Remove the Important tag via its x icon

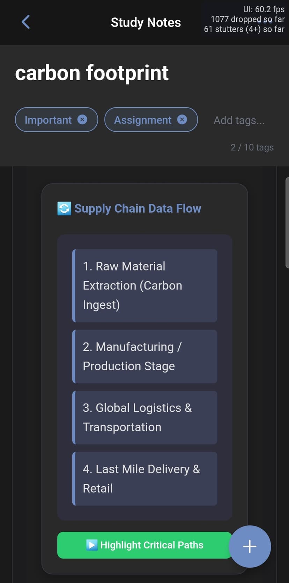[82, 120]
